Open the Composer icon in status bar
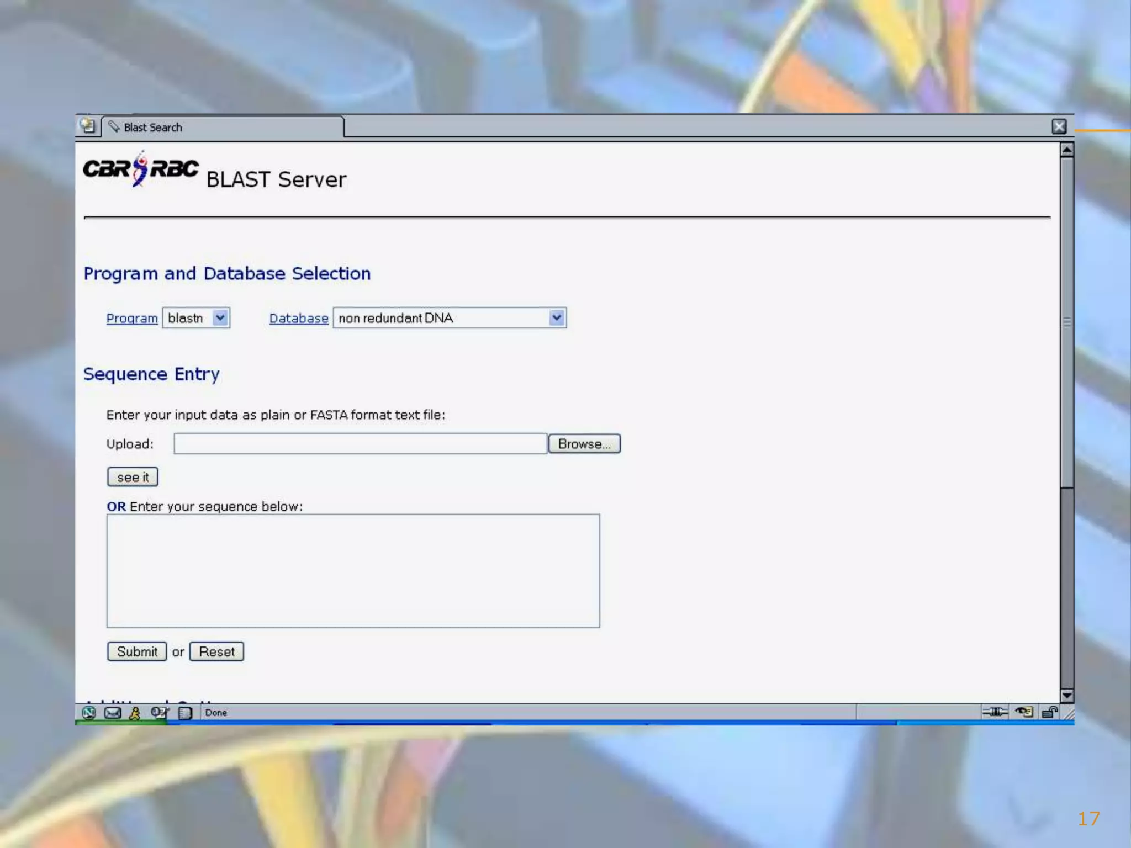Image resolution: width=1131 pixels, height=848 pixels. (x=160, y=713)
